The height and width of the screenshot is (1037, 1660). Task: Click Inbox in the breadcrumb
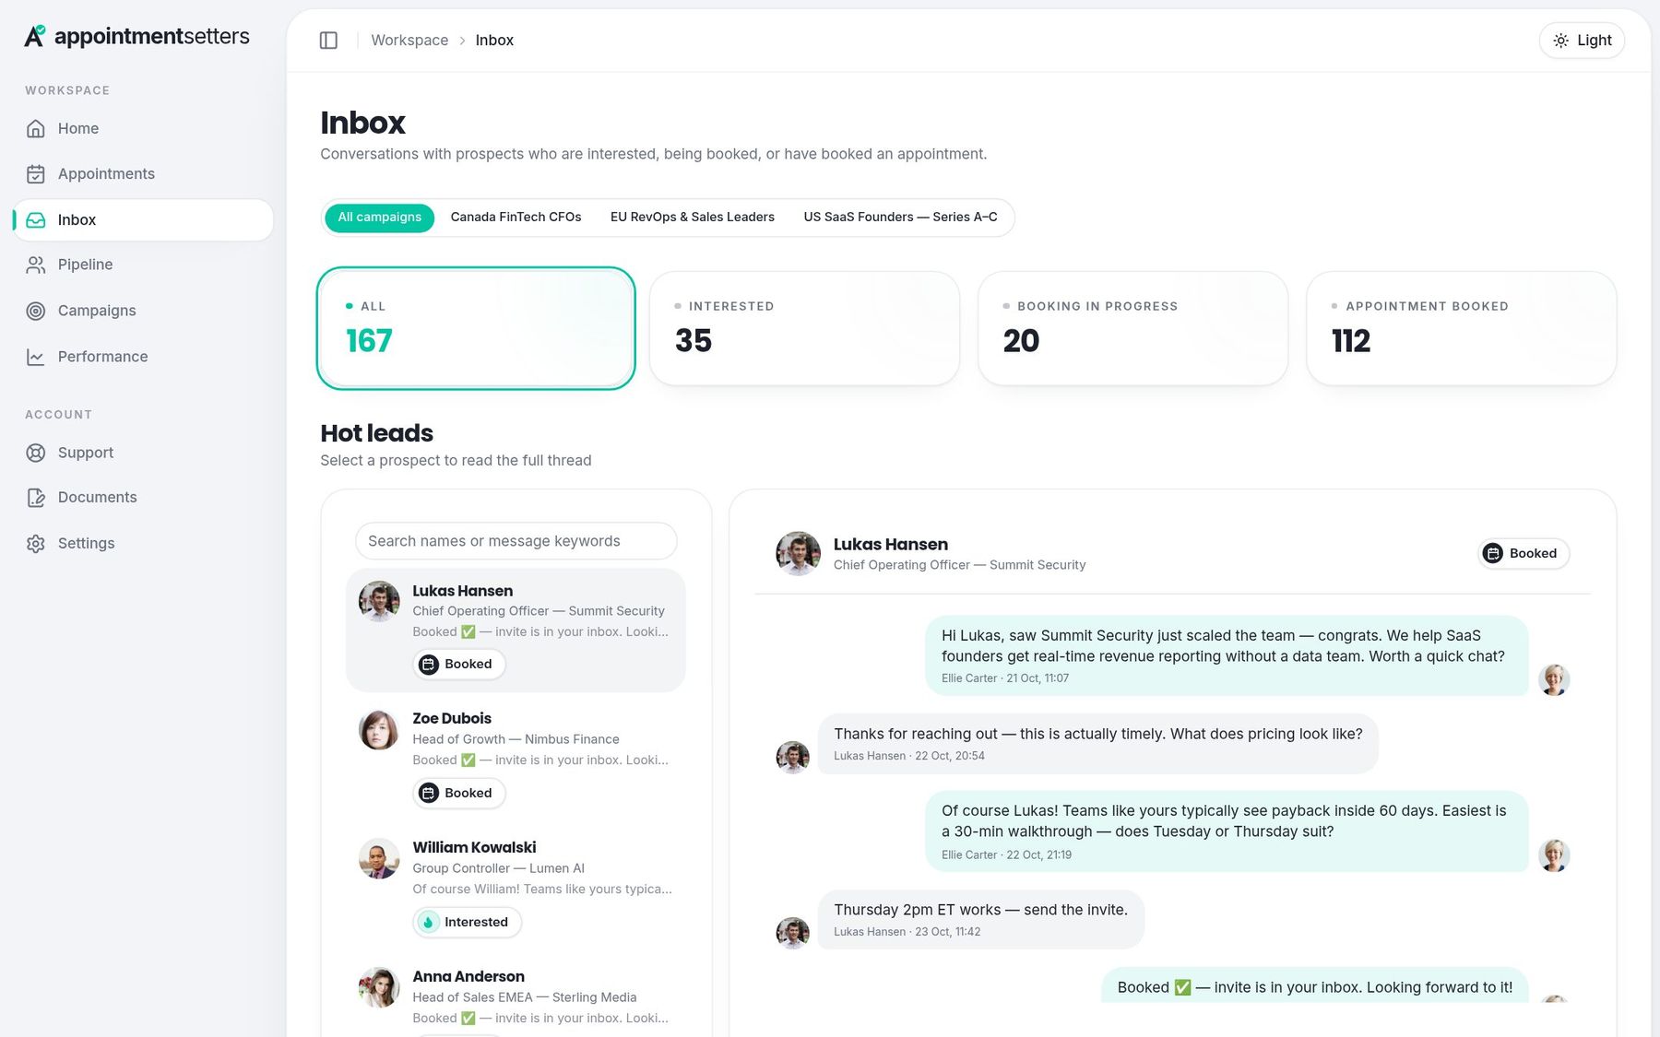pos(494,41)
